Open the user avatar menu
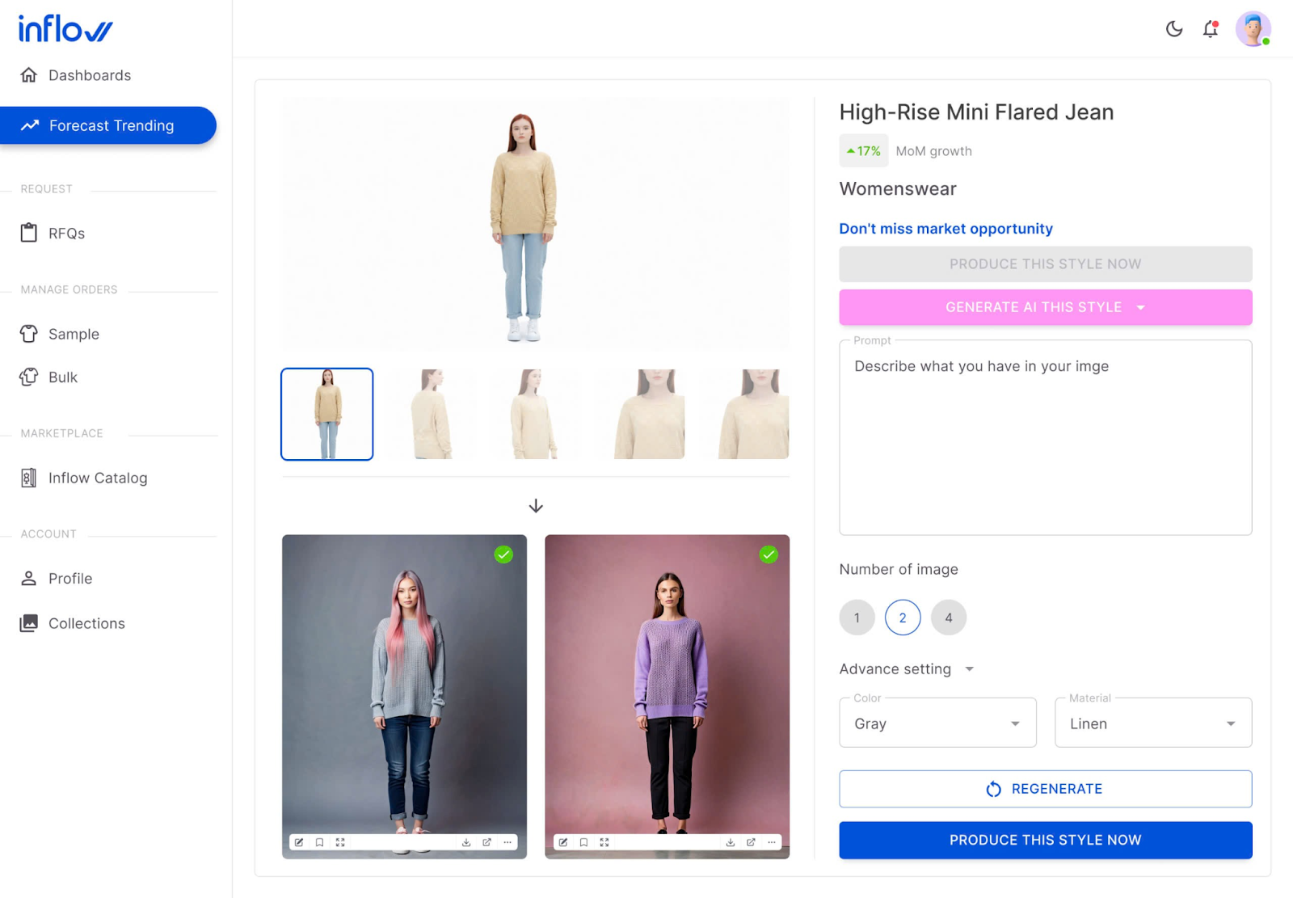This screenshot has width=1293, height=898. click(1253, 29)
